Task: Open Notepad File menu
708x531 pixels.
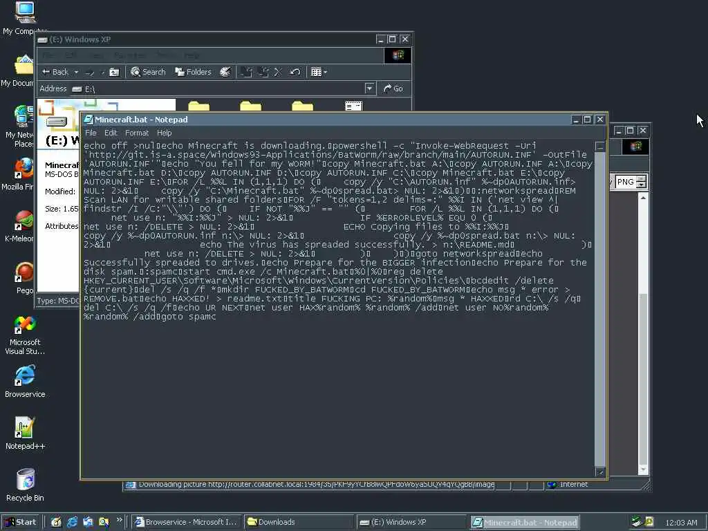Action: tap(91, 133)
